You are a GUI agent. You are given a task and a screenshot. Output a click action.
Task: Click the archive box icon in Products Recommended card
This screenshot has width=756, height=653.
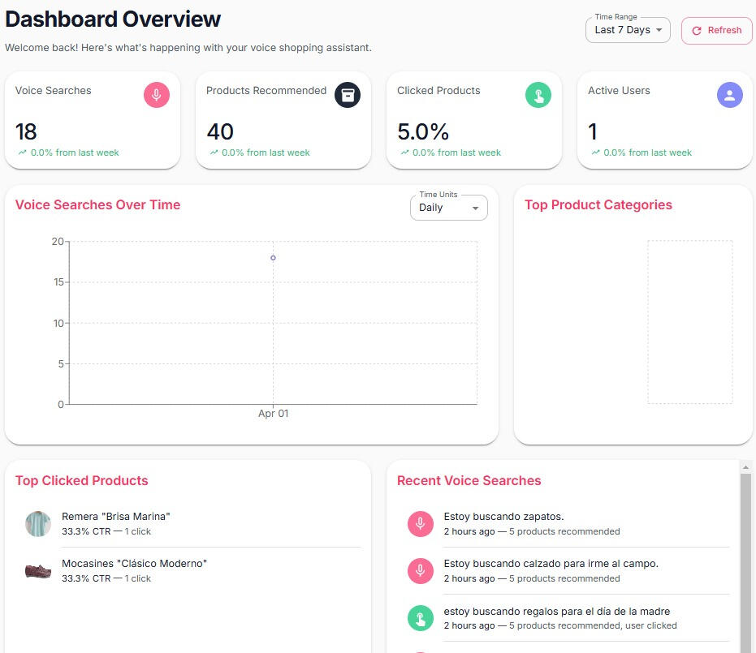pyautogui.click(x=348, y=95)
